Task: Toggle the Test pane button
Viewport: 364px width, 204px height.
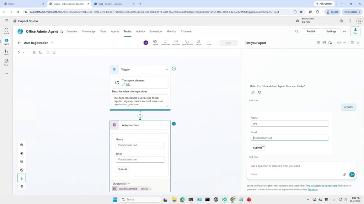Action: coord(355,31)
